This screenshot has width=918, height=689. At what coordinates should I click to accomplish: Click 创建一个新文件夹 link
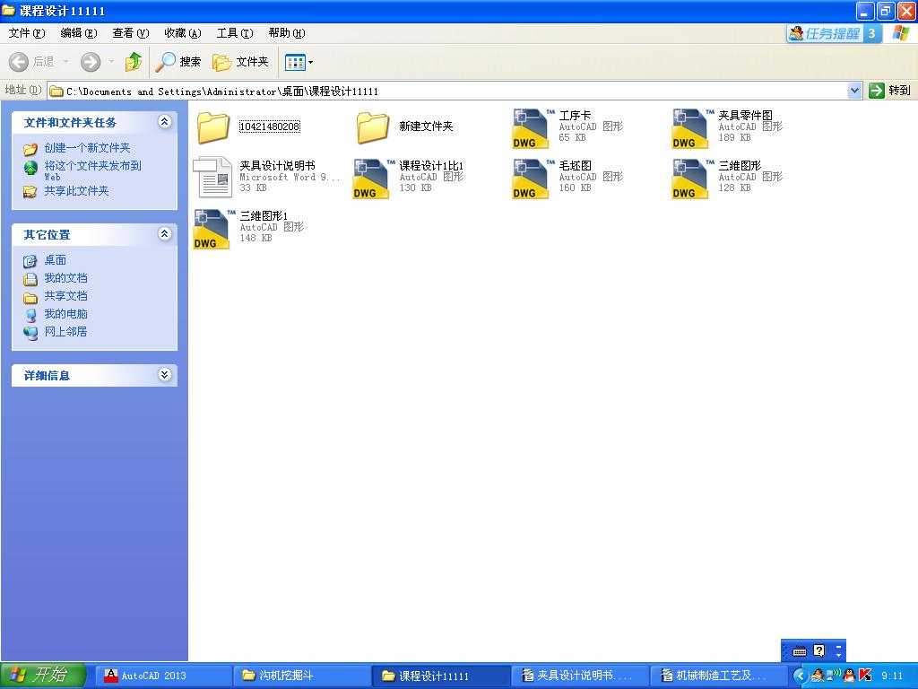[87, 148]
